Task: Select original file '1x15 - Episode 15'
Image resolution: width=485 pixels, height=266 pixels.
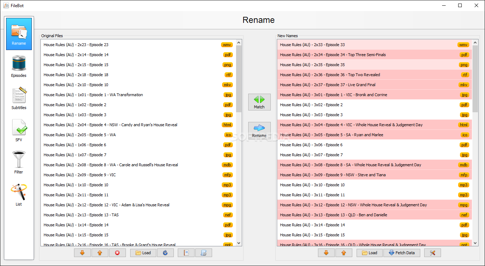Action: click(138, 235)
